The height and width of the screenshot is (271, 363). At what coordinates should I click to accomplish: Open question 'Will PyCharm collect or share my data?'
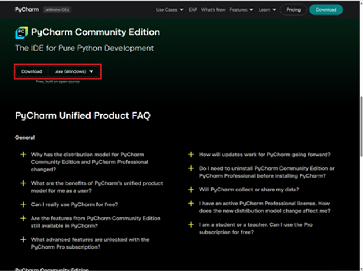click(249, 190)
